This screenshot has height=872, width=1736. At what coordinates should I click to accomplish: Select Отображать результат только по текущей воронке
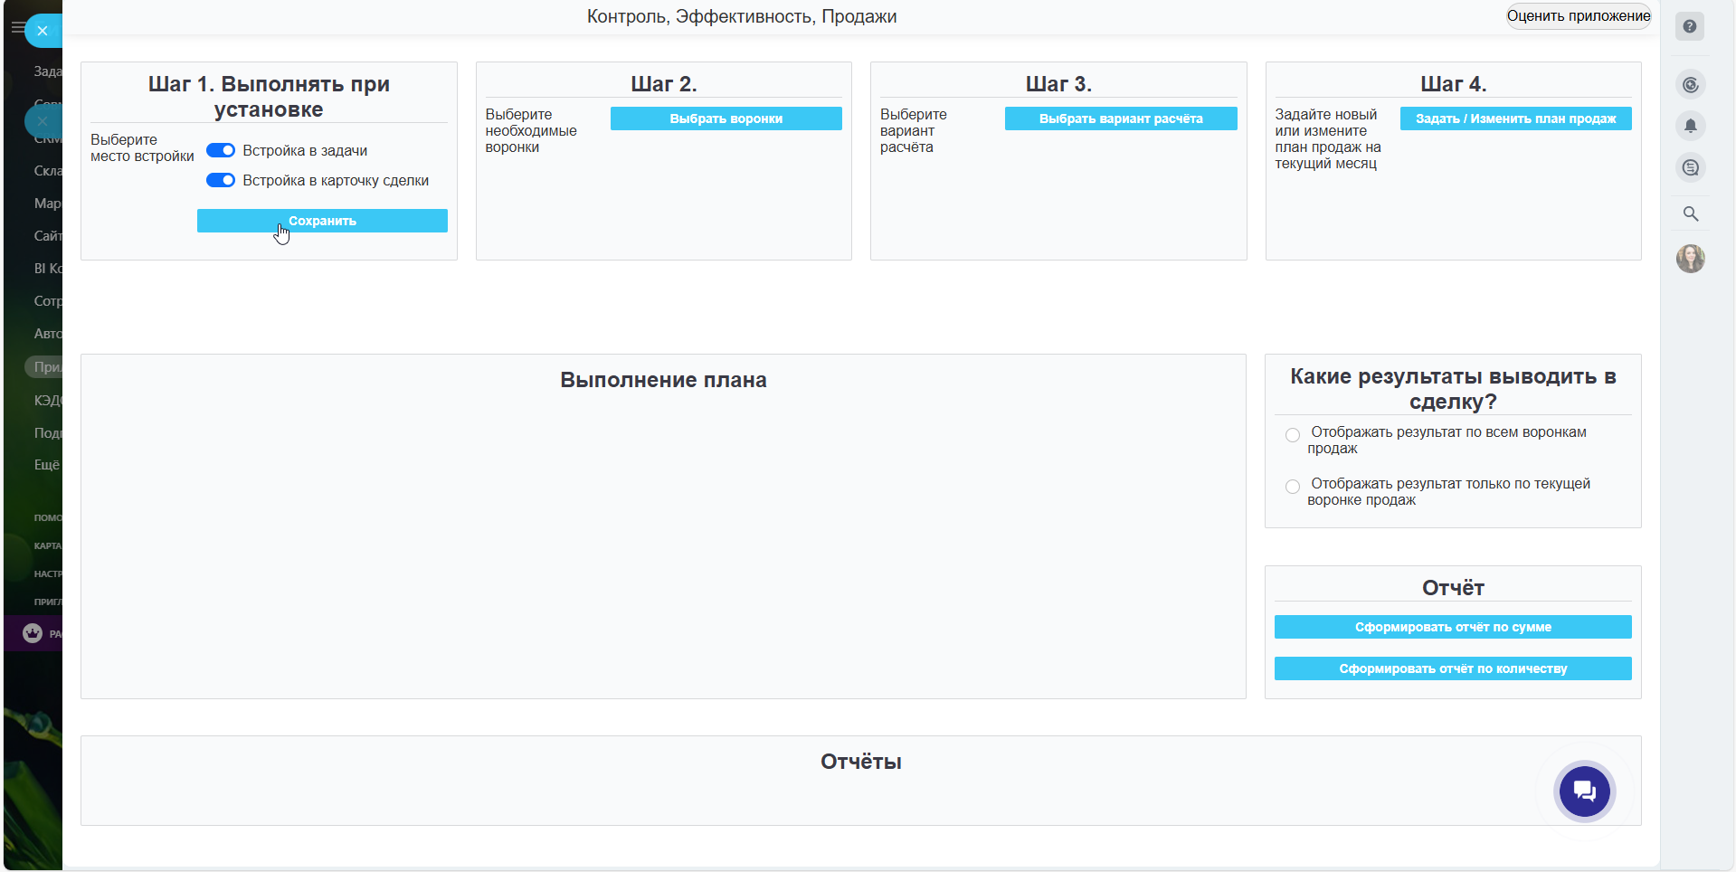tap(1293, 487)
